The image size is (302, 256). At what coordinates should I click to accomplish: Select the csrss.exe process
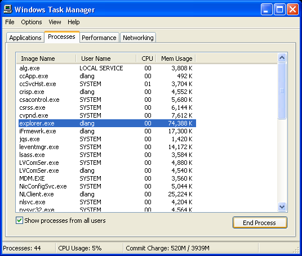coord(107,107)
